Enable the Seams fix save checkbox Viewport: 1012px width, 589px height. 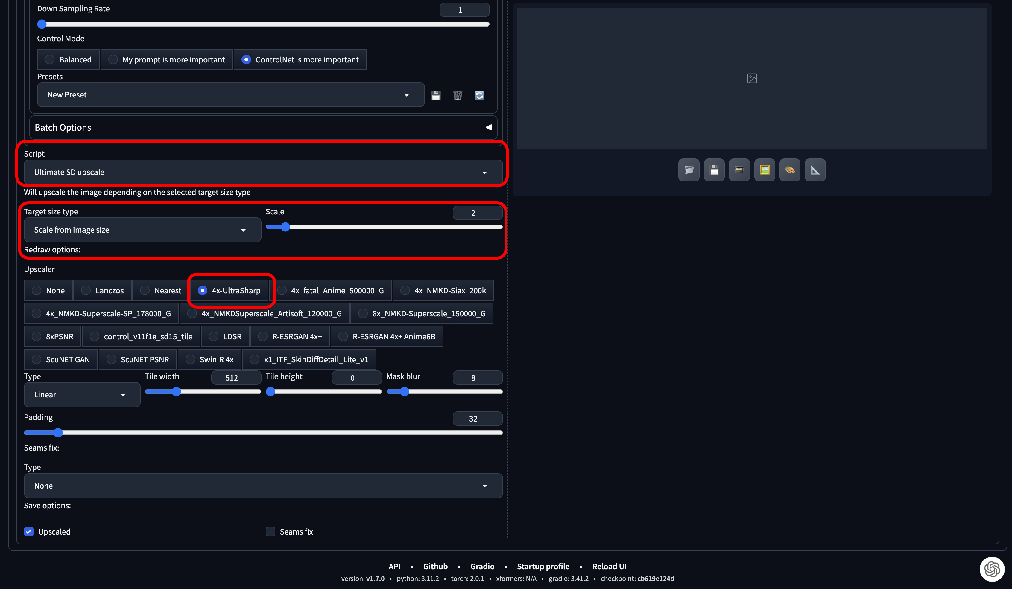click(x=270, y=532)
